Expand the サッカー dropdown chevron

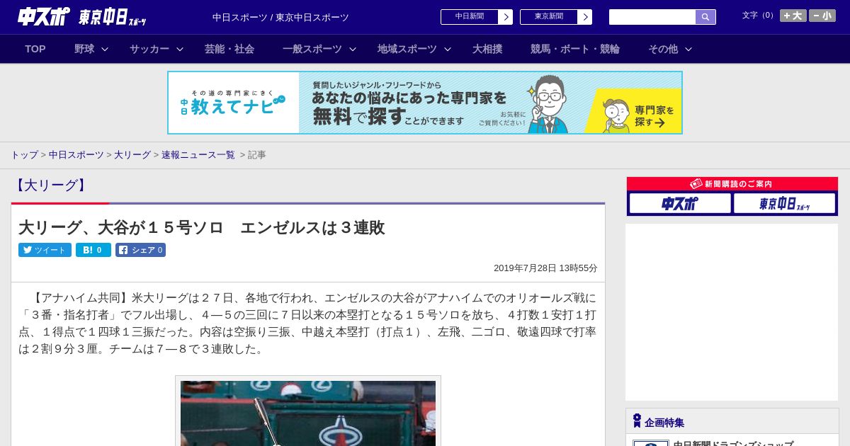[180, 49]
